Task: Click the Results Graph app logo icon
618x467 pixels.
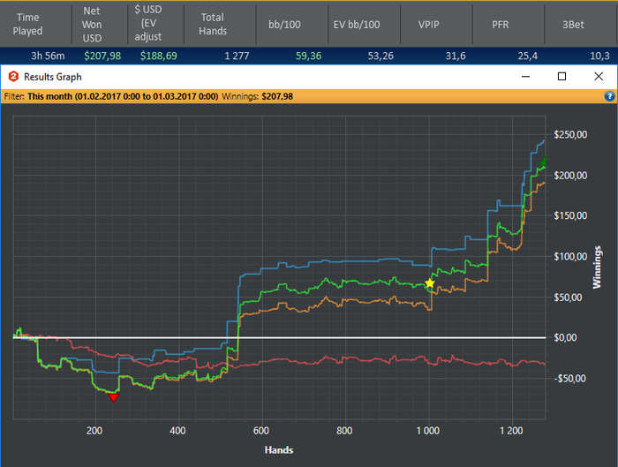Action: 13,77
